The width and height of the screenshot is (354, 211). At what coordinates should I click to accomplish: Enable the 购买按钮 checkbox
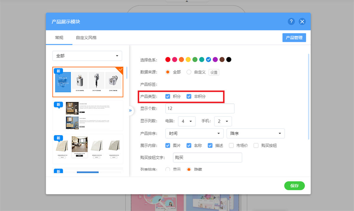click(256, 146)
